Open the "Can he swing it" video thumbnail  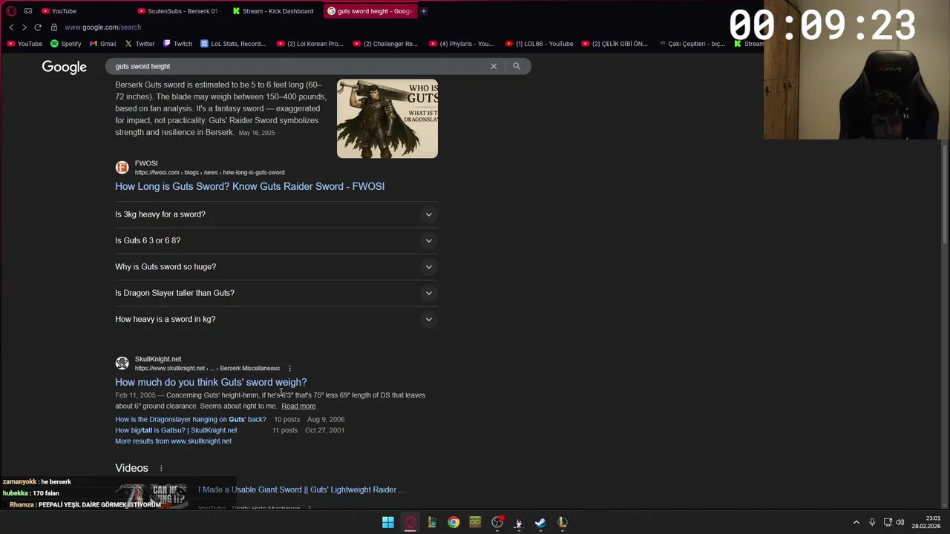point(152,495)
